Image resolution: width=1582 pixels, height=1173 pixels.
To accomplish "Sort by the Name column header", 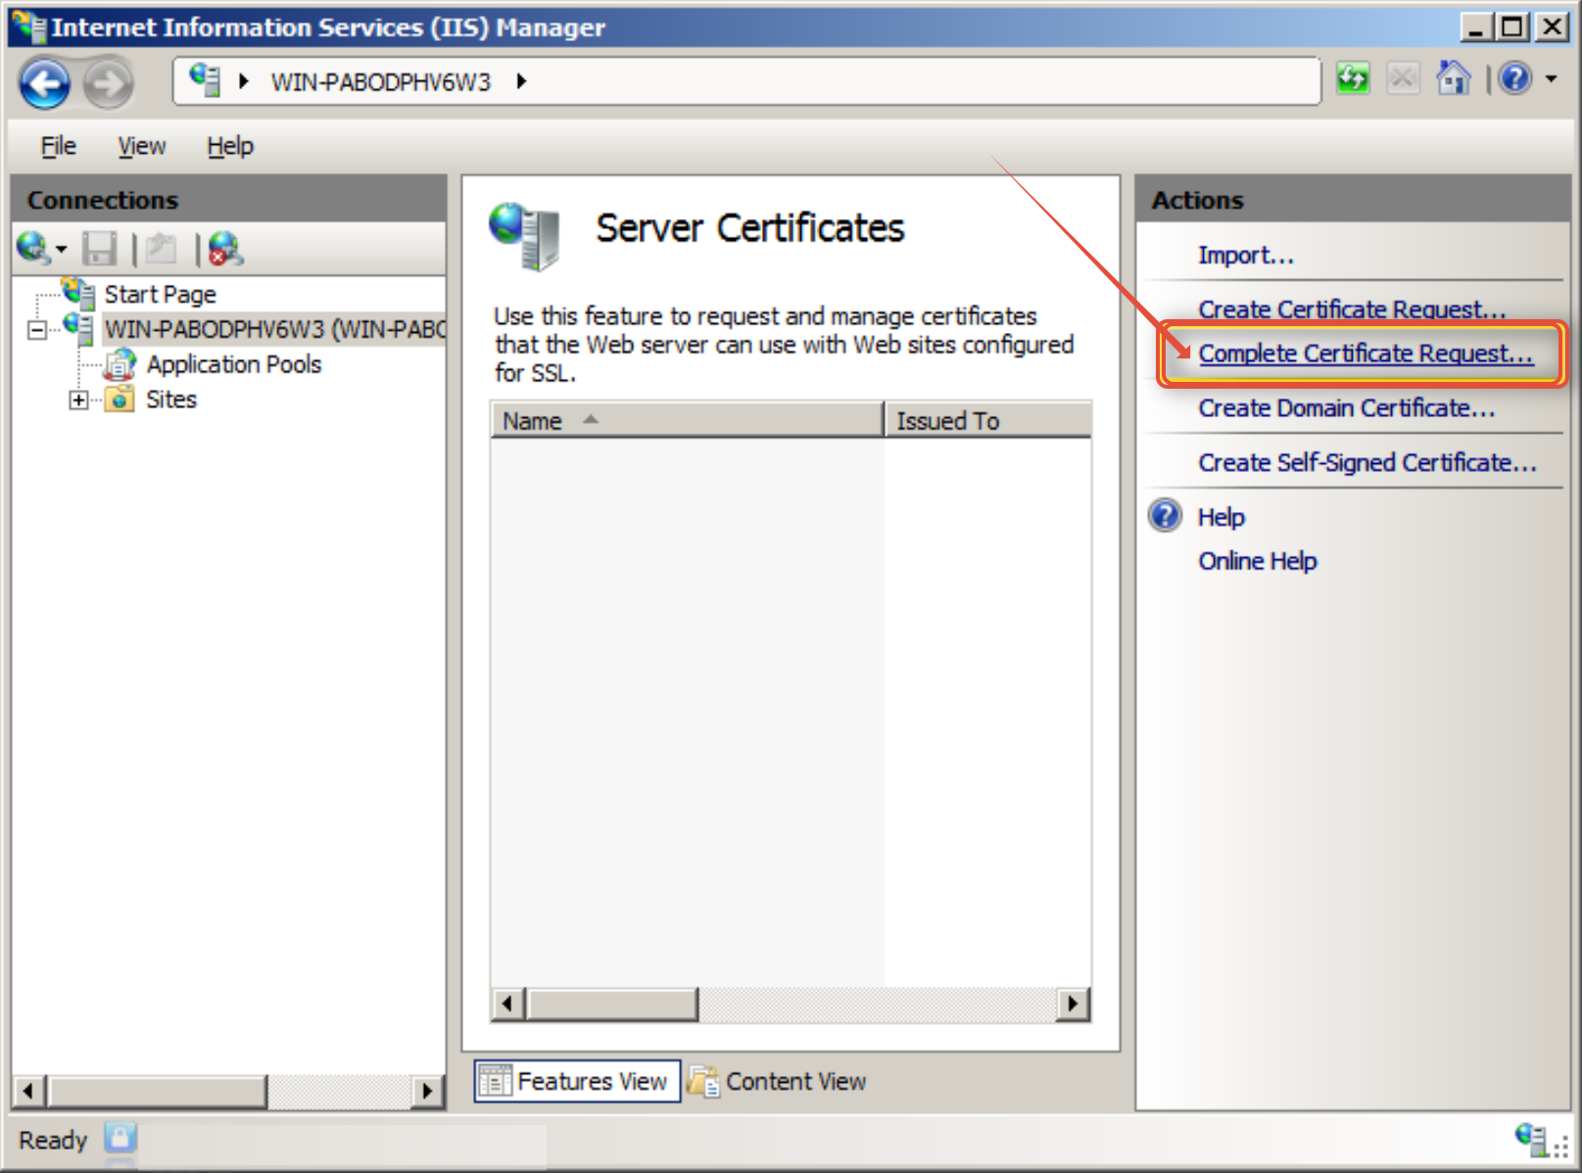I will (x=687, y=420).
